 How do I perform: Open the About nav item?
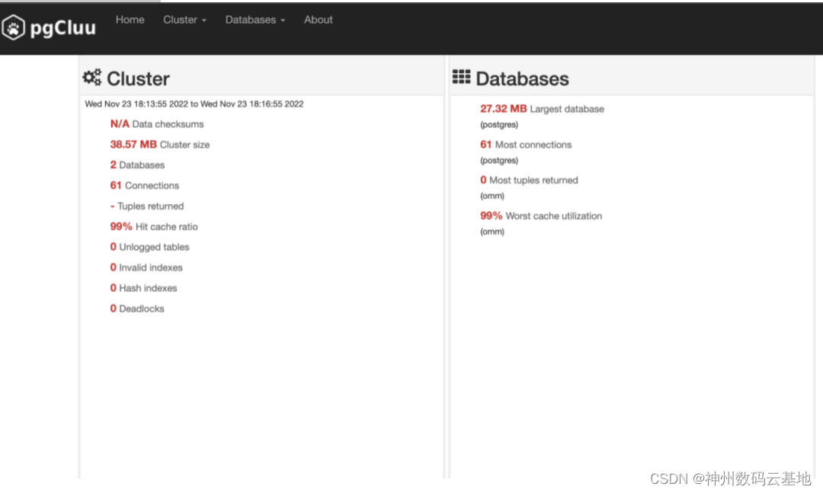(x=318, y=20)
